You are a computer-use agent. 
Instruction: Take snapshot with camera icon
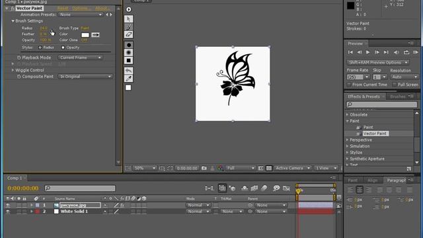click(x=204, y=168)
